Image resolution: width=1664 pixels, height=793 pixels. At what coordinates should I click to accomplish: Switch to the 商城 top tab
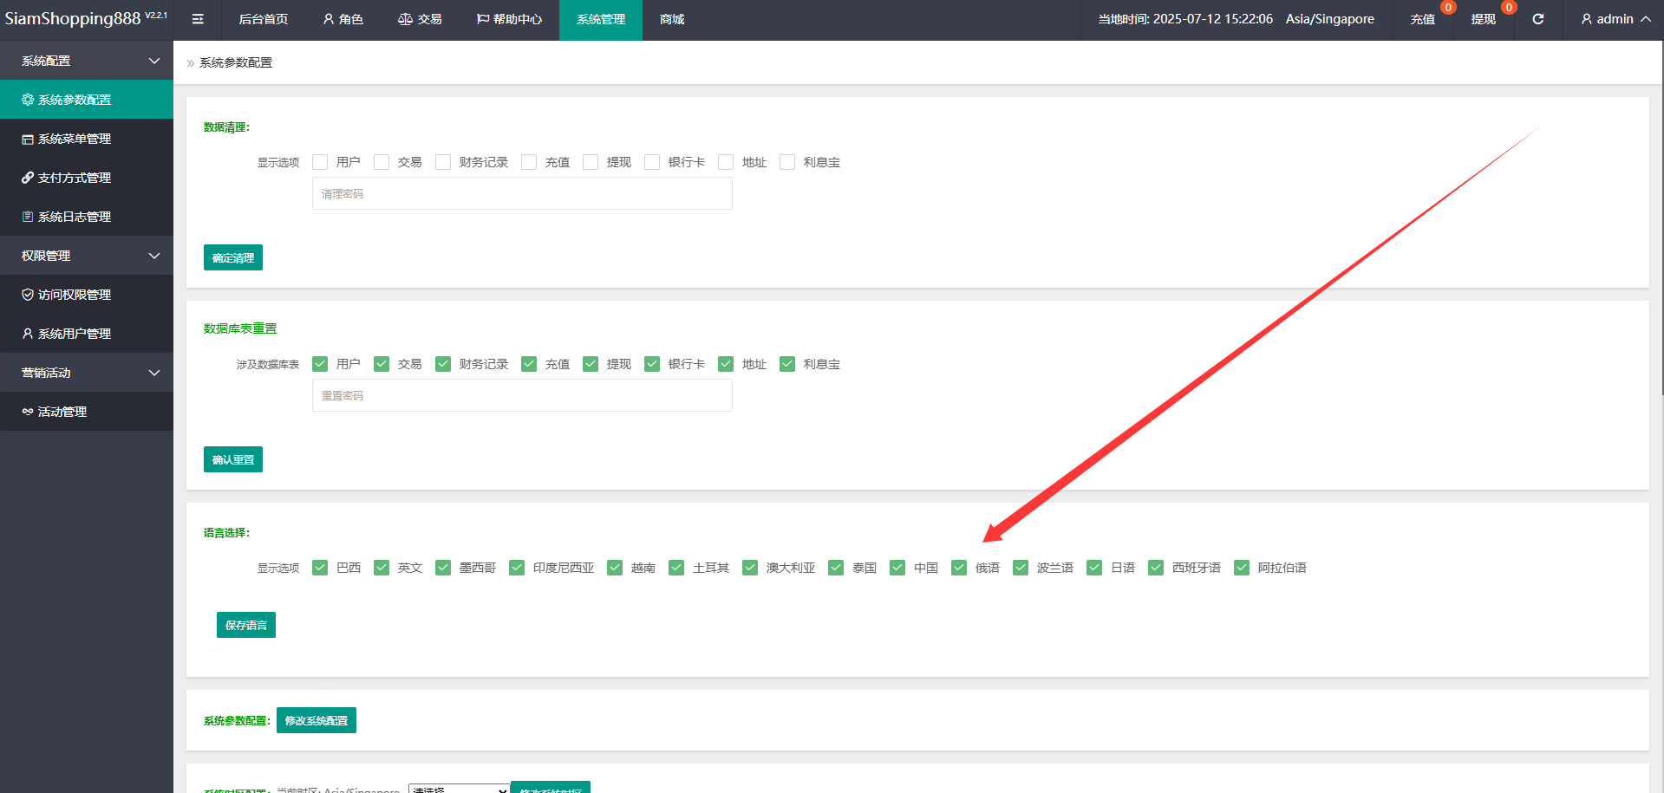672,19
